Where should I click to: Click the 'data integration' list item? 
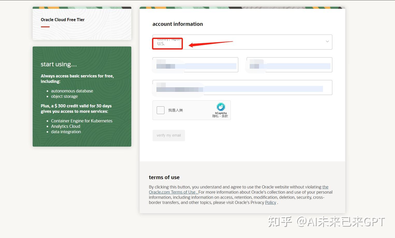pos(66,132)
